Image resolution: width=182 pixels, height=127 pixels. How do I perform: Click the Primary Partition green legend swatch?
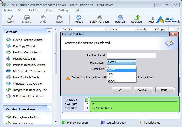point(64,123)
